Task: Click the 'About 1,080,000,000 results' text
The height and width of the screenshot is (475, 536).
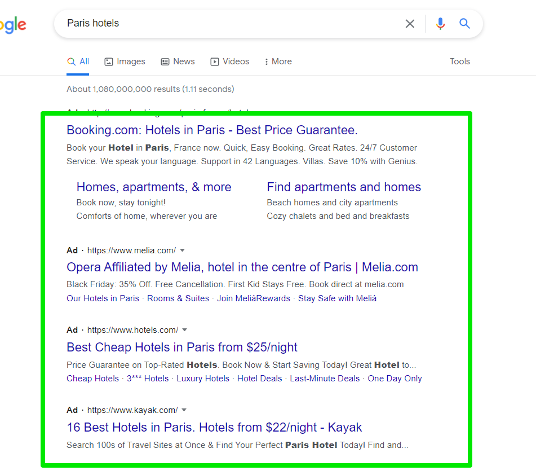Action: (x=150, y=89)
